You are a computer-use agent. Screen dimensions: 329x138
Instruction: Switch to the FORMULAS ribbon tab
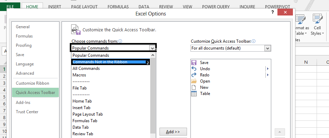pyautogui.click(x=118, y=7)
